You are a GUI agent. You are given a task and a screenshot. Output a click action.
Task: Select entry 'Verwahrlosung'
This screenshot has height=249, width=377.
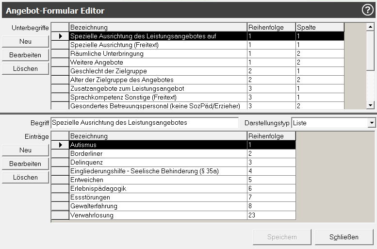(x=158, y=215)
